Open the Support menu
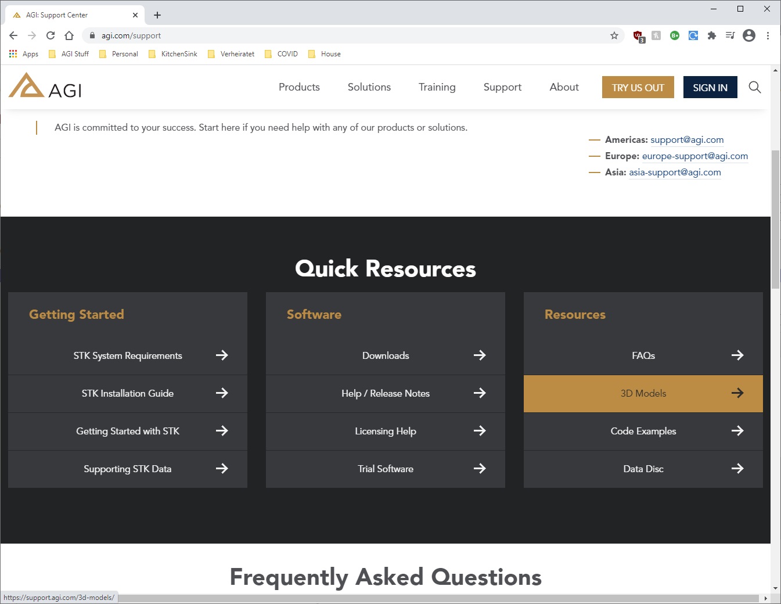781x604 pixels. coord(502,87)
